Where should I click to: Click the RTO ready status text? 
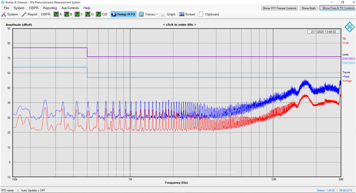click(x=8, y=190)
